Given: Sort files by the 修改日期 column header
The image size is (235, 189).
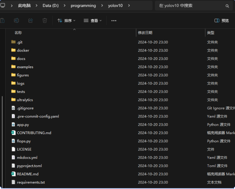Looking at the screenshot, I should click(145, 33).
